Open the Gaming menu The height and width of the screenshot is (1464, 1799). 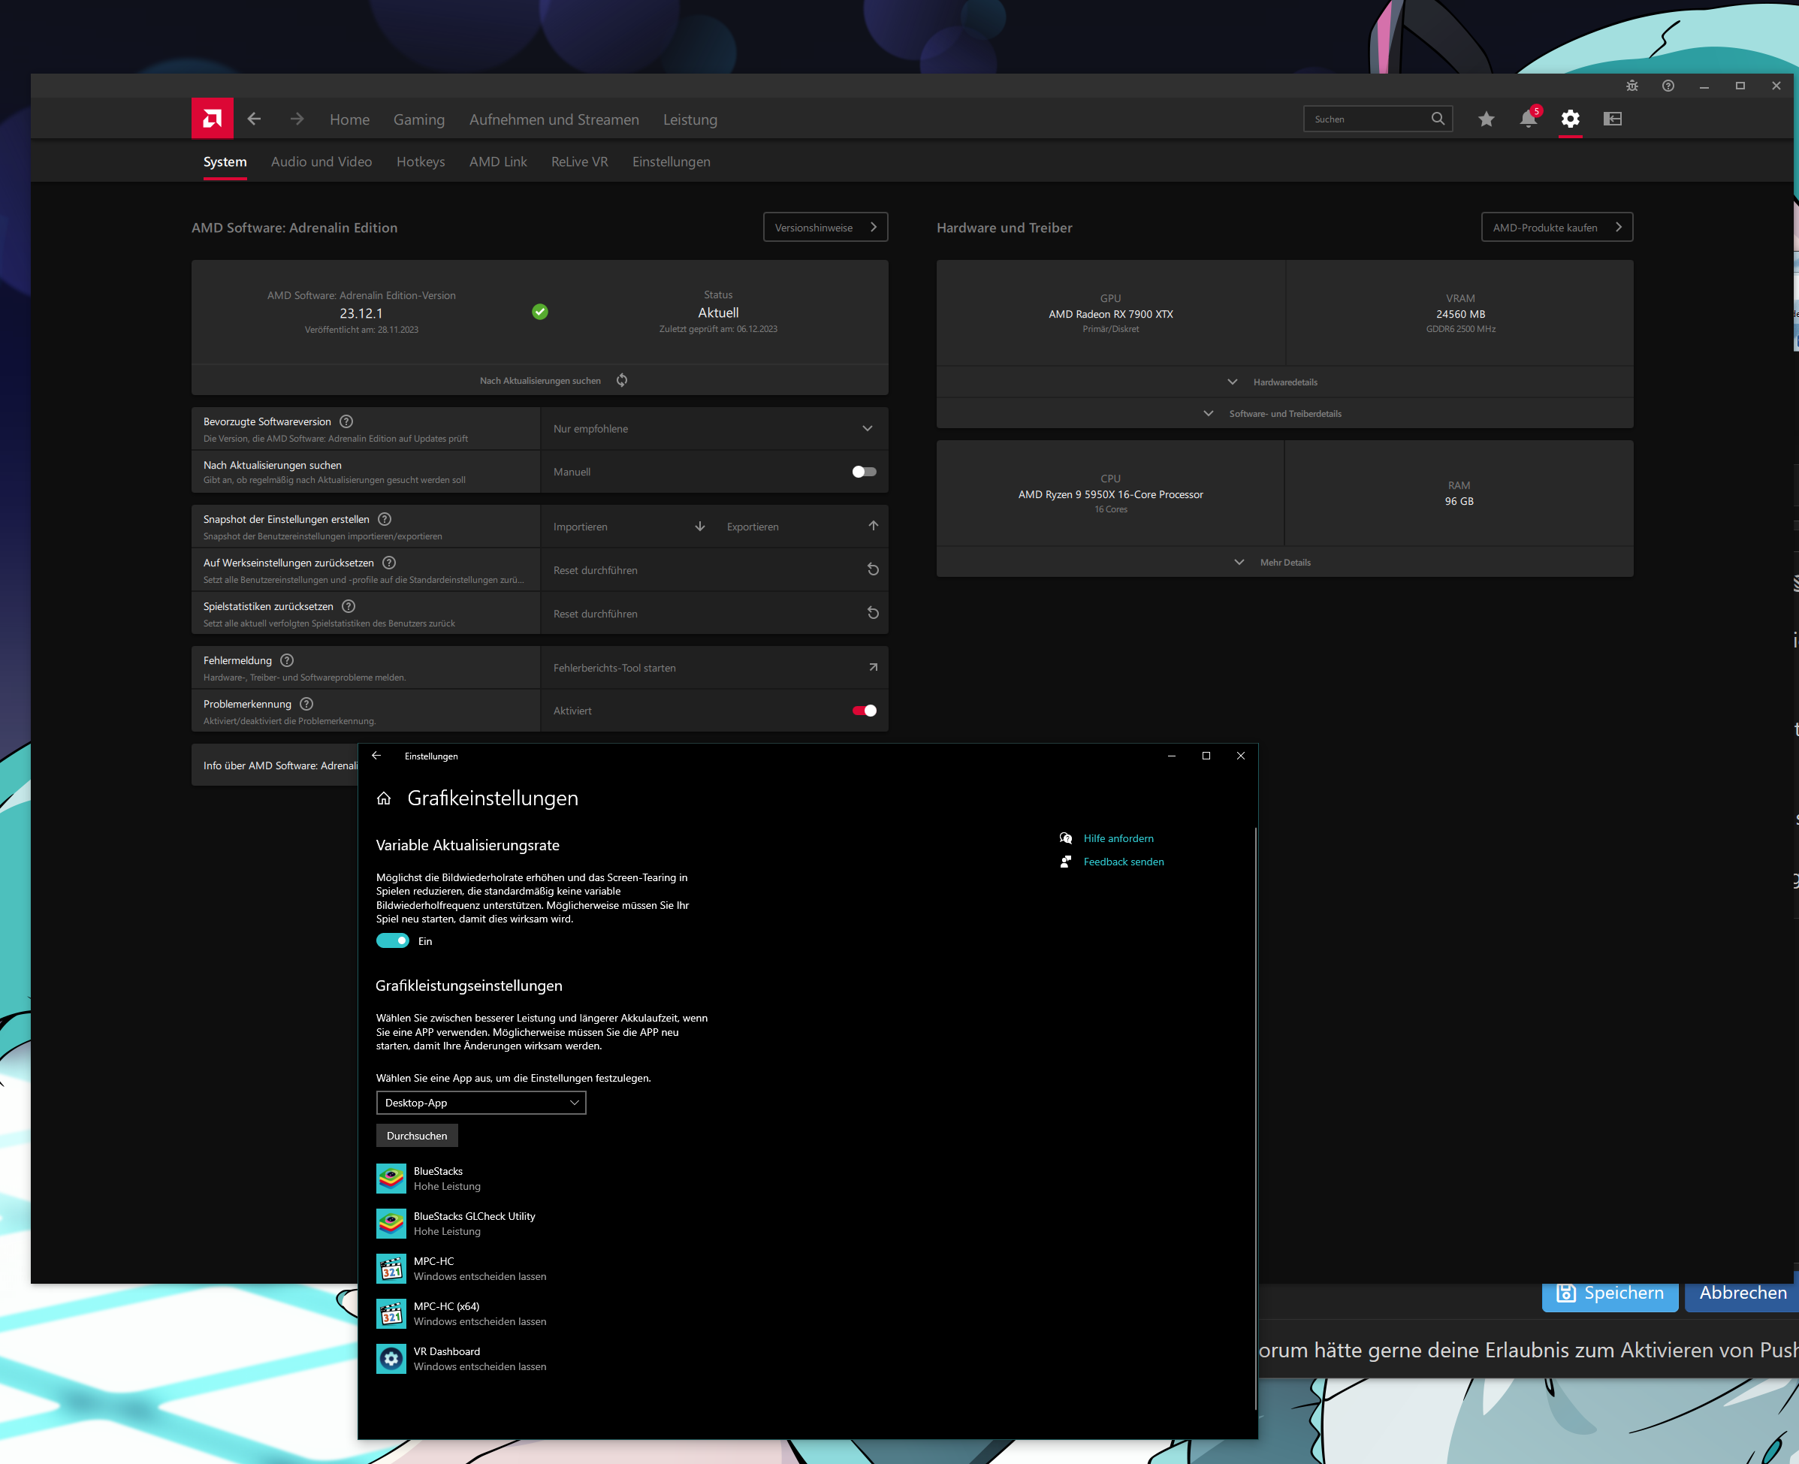tap(418, 119)
